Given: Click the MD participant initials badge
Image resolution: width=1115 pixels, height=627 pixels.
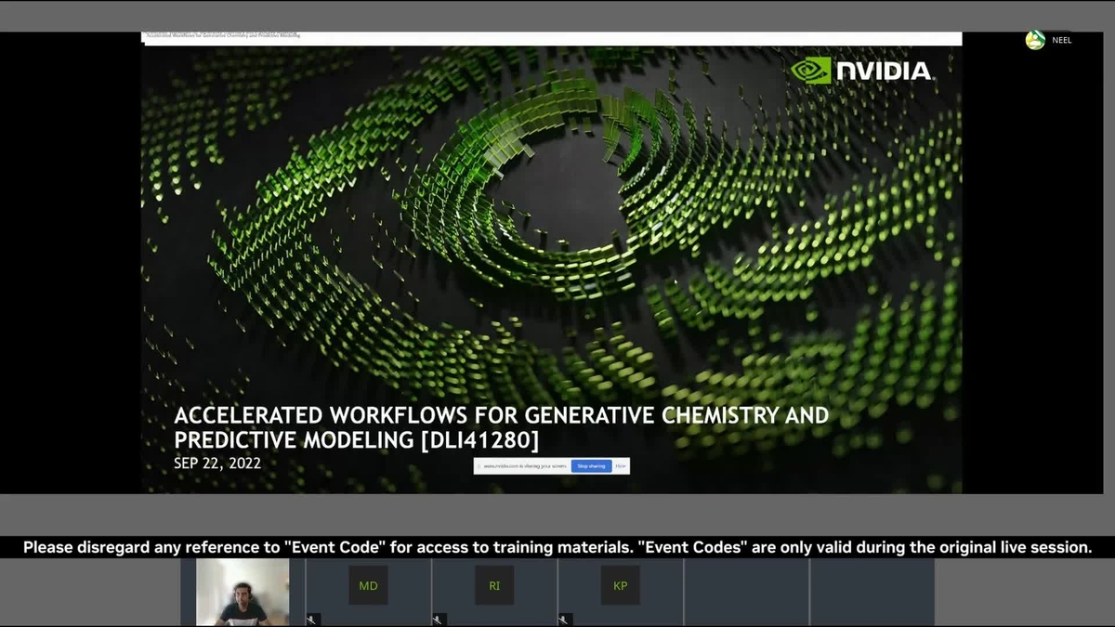Looking at the screenshot, I should pos(368,585).
